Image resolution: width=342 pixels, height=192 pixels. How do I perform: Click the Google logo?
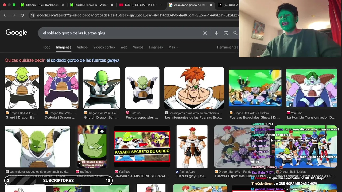tap(16, 33)
